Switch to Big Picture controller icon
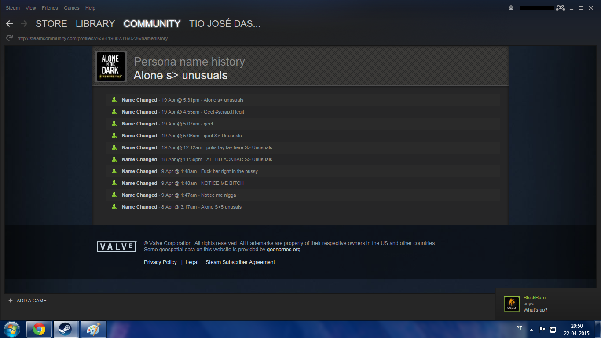 click(x=560, y=7)
